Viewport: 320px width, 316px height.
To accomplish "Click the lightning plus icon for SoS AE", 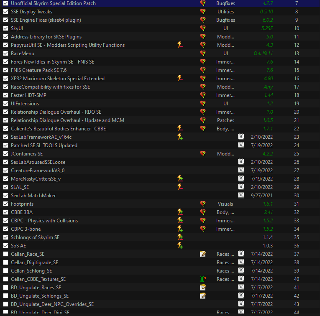I will pos(180,245).
